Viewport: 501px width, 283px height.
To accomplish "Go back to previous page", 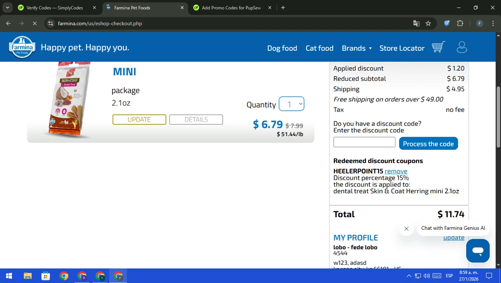I will coord(8,23).
